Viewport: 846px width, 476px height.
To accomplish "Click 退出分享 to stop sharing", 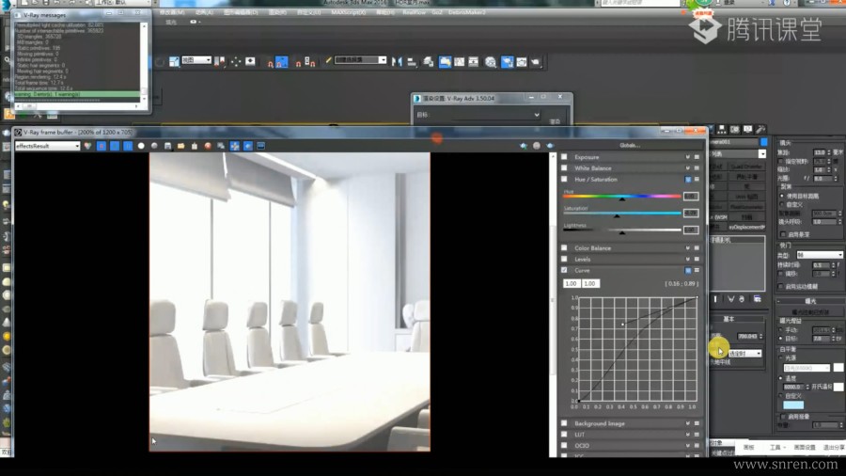I will pos(834,448).
